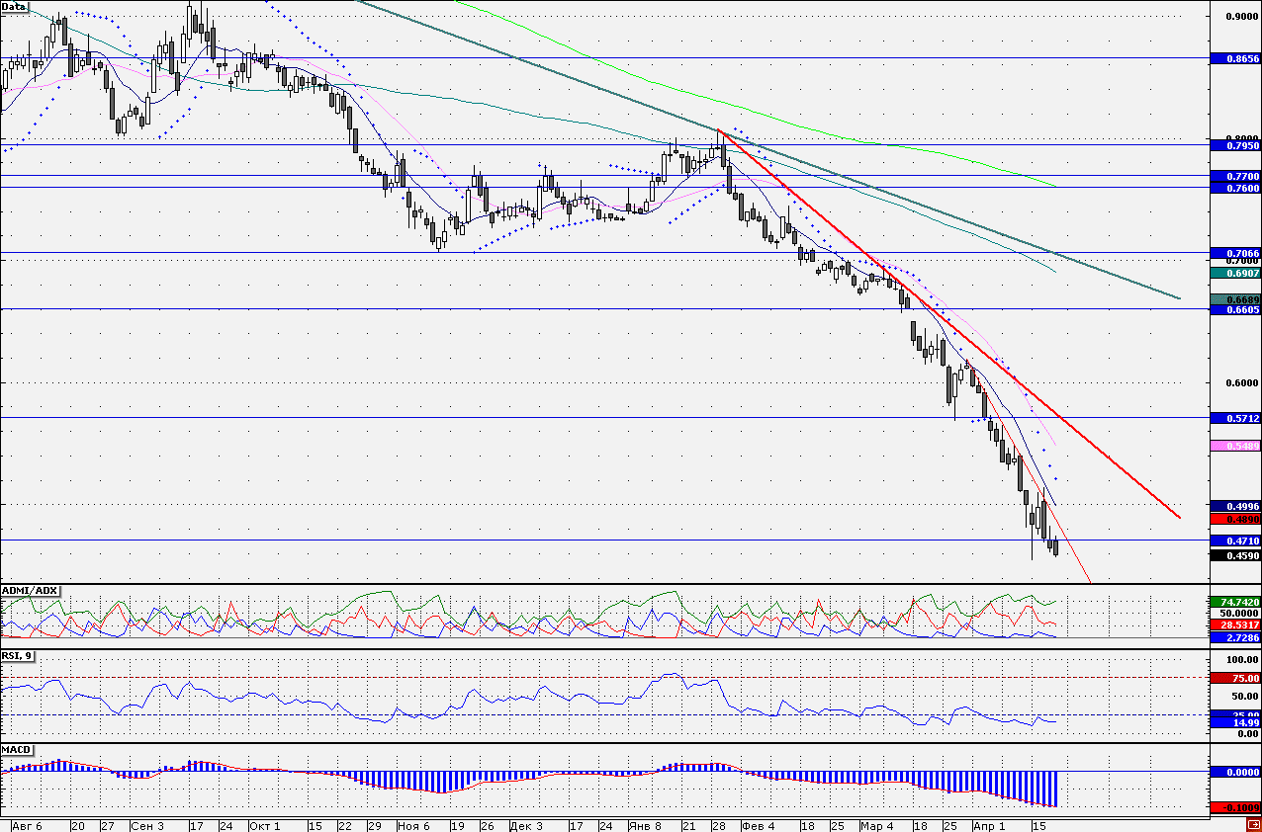Click the Окт 1 date on time axis

click(x=264, y=824)
